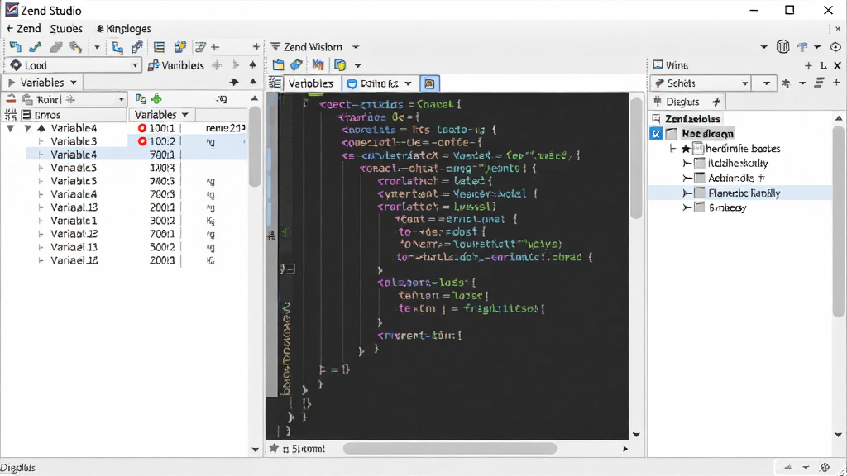
Task: Click the plus icon in the Wins panel header
Action: (808, 65)
